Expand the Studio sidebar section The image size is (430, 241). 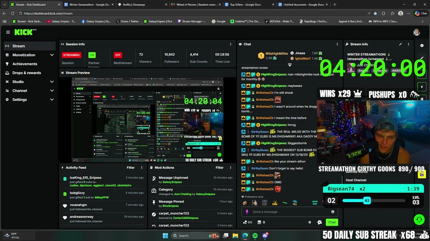(x=52, y=82)
